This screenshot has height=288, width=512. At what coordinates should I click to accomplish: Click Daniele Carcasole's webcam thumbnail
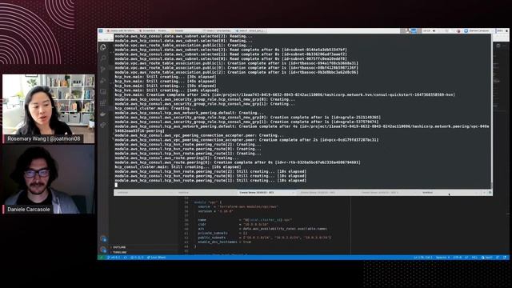(49, 179)
